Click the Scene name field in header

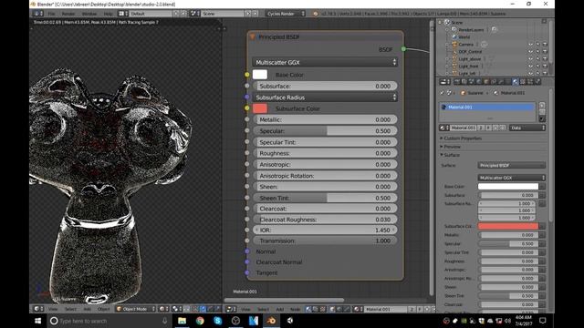(x=223, y=14)
